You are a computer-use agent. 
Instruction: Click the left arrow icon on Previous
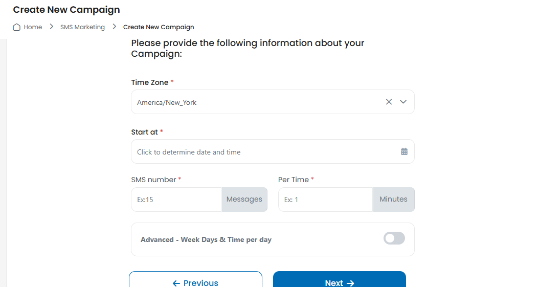coord(176,283)
